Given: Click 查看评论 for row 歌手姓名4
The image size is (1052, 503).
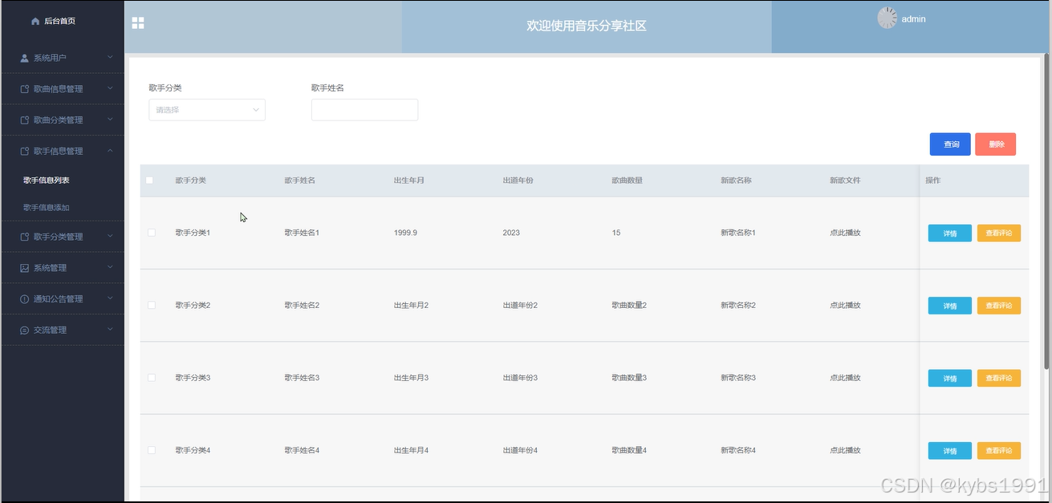Looking at the screenshot, I should [x=999, y=451].
